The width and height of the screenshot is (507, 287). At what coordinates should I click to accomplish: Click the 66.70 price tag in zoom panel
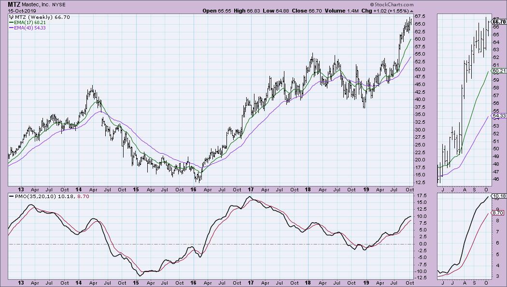click(x=499, y=22)
